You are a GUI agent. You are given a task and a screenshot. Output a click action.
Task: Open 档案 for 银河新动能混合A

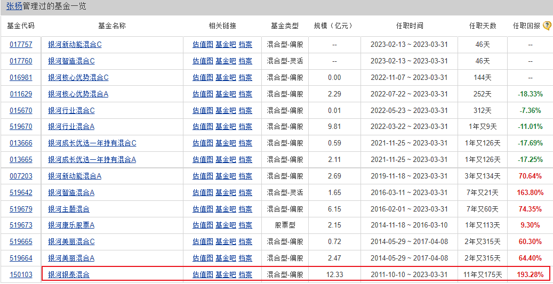pos(245,175)
